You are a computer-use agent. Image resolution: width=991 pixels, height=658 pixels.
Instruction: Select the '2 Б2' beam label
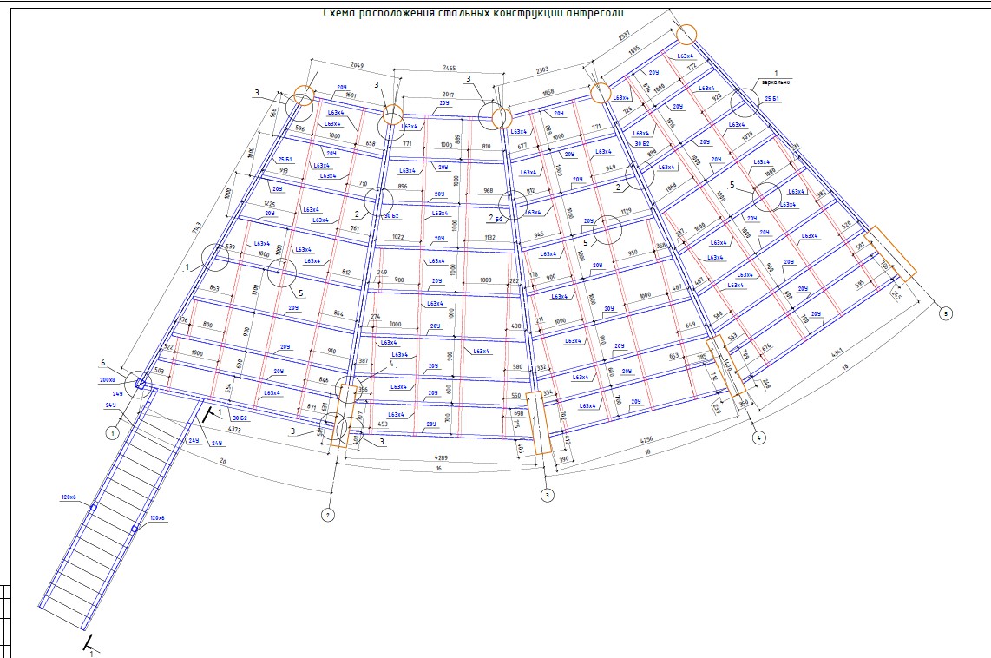pos(495,218)
